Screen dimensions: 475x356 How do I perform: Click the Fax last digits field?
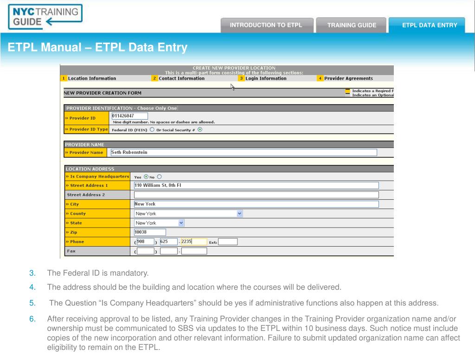coord(194,251)
